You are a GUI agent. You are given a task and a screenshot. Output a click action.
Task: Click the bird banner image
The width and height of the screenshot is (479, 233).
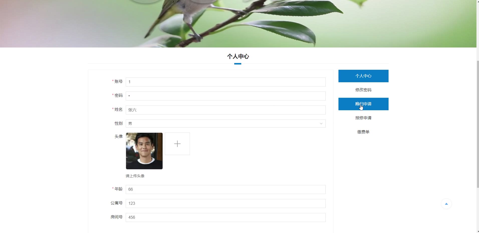click(238, 24)
